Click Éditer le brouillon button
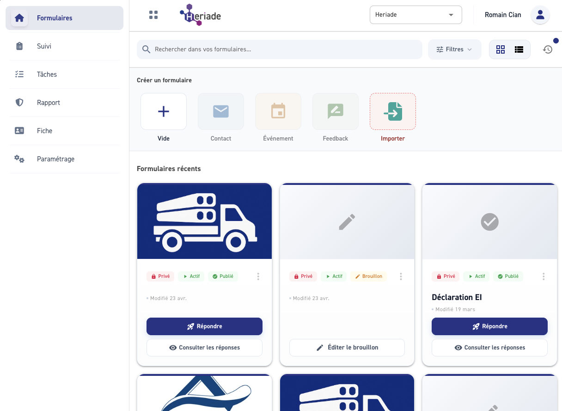Image resolution: width=562 pixels, height=411 pixels. pyautogui.click(x=347, y=348)
